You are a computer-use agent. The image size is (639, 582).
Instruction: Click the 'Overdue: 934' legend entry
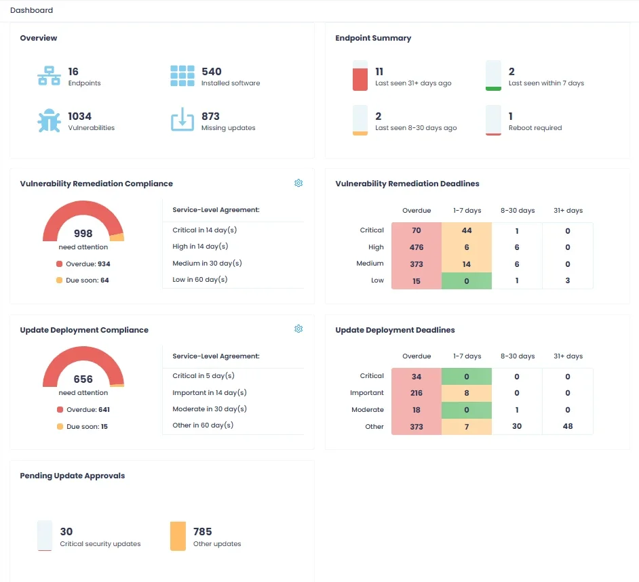83,264
